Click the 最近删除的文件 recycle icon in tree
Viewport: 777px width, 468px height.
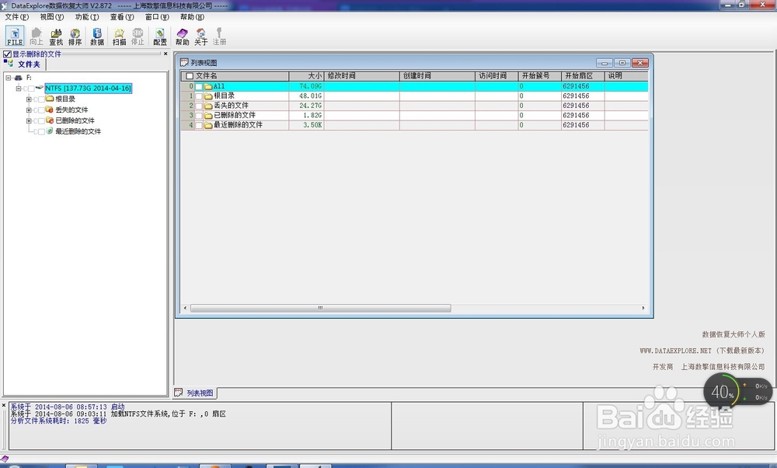[50, 131]
